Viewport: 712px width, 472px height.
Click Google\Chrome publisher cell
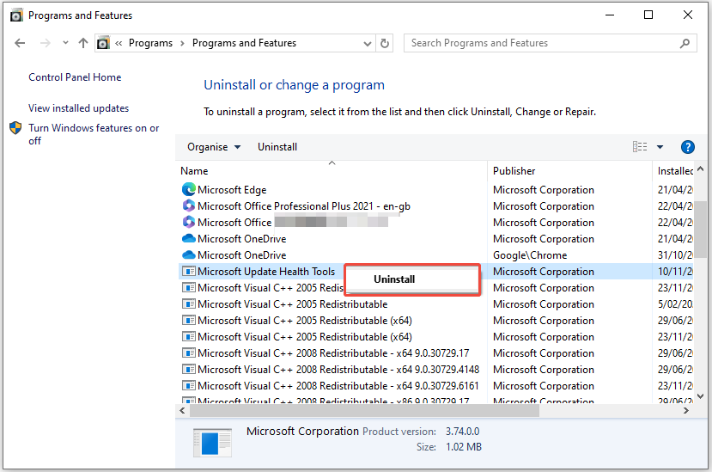coord(530,255)
